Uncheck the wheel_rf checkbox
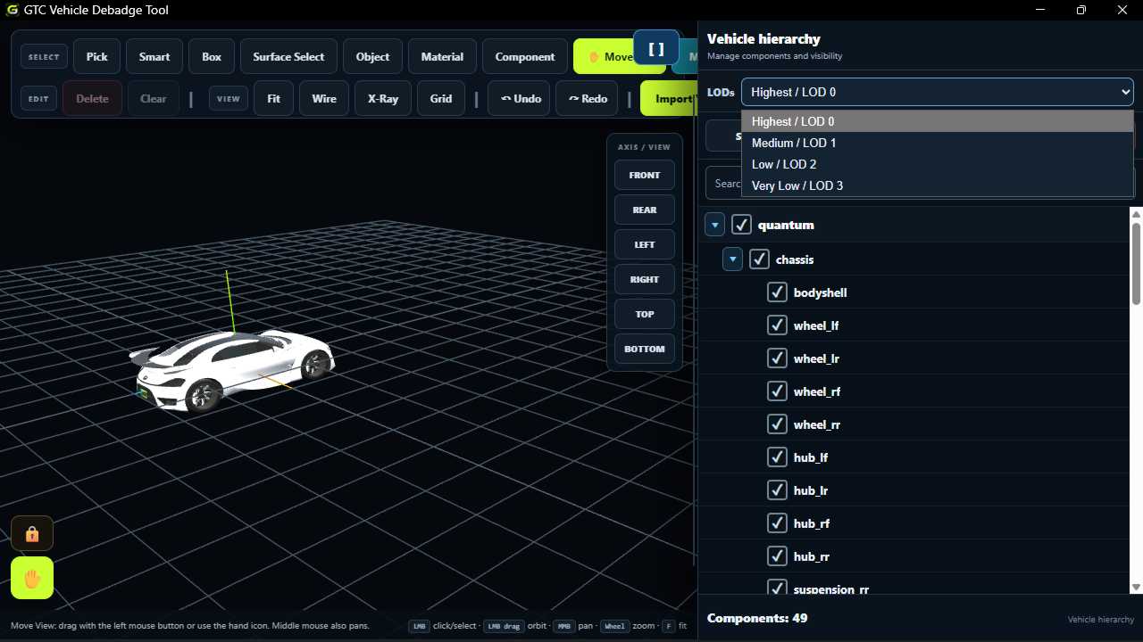 coord(777,391)
